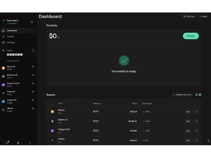Open Bitcoin #1 account in sidebar
The width and height of the screenshot is (211, 158).
(18, 68)
